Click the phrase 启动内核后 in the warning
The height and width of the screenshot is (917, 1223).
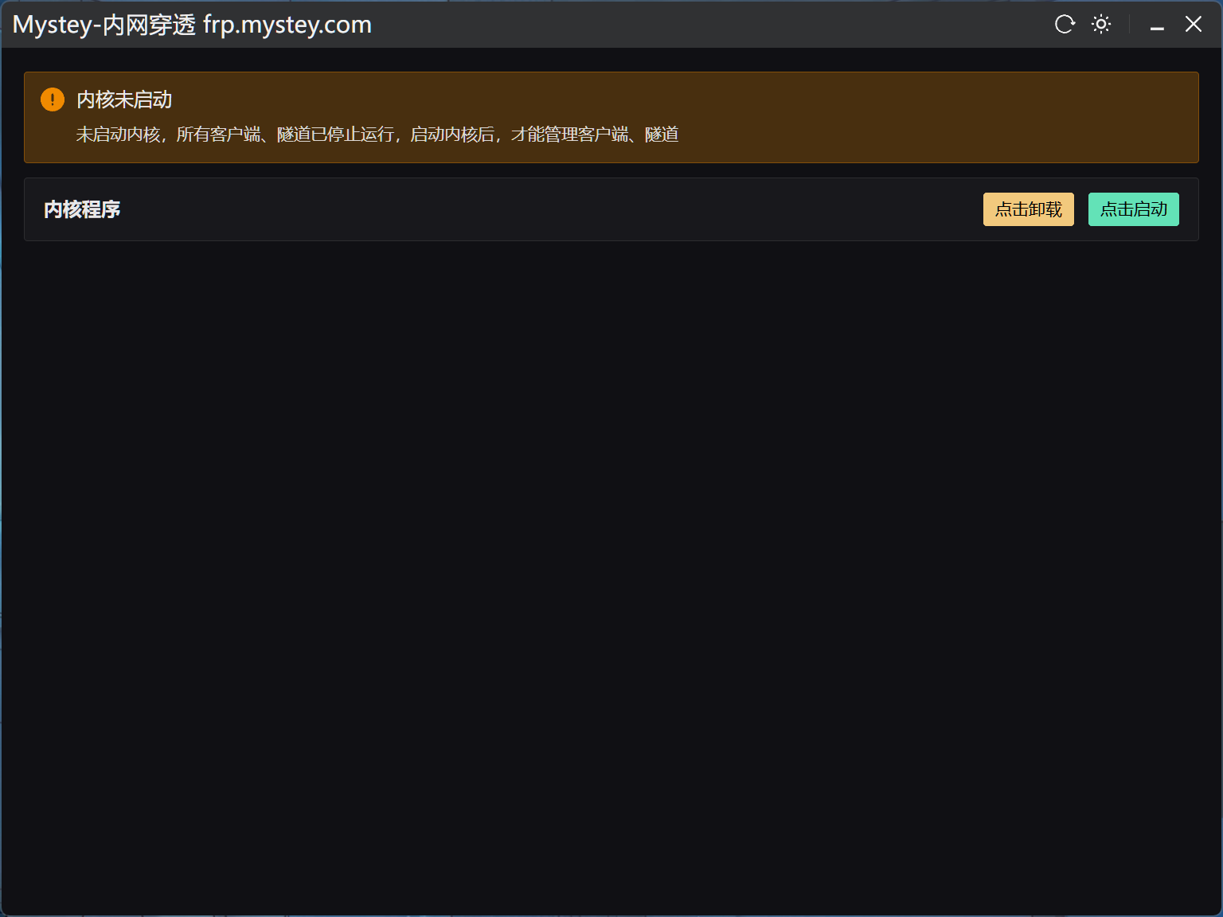pyautogui.click(x=451, y=135)
